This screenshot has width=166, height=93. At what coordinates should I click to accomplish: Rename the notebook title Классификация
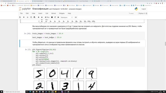click(40, 9)
